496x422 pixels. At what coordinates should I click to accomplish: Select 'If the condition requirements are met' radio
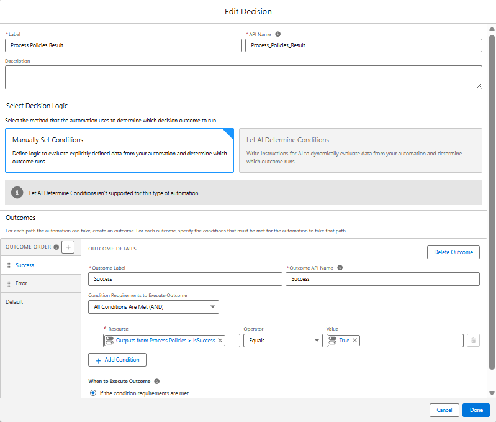click(x=94, y=393)
